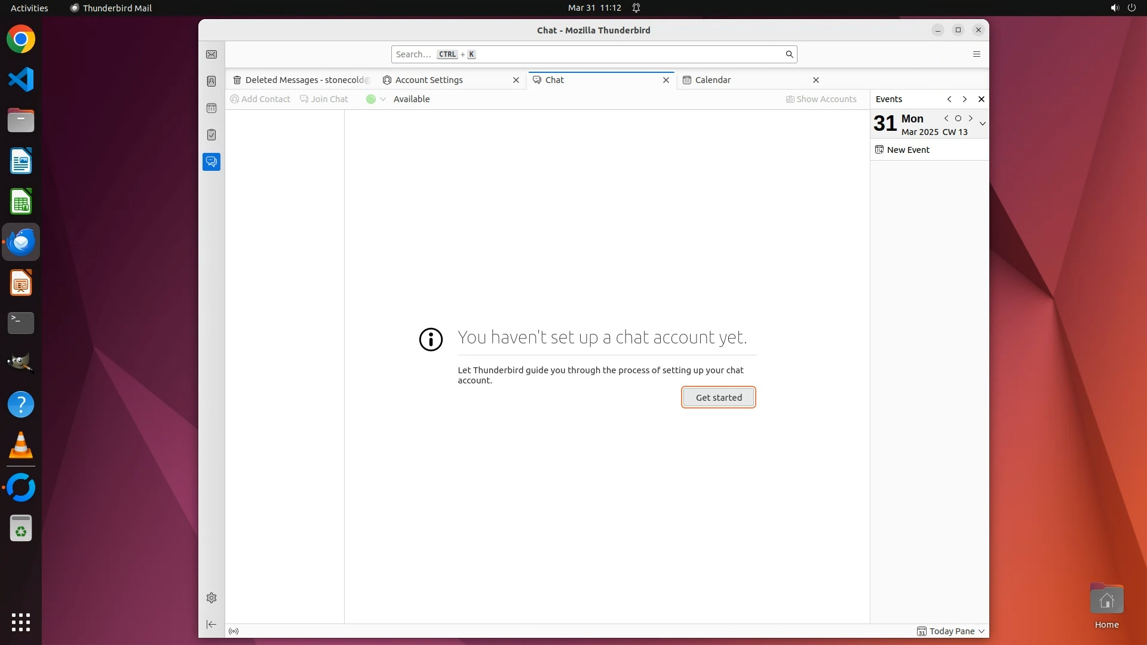Open Tasks space in sidebar
Viewport: 1147px width, 645px height.
coord(211,135)
